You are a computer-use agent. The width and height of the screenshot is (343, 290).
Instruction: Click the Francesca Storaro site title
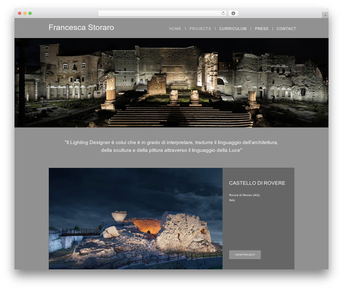point(81,27)
